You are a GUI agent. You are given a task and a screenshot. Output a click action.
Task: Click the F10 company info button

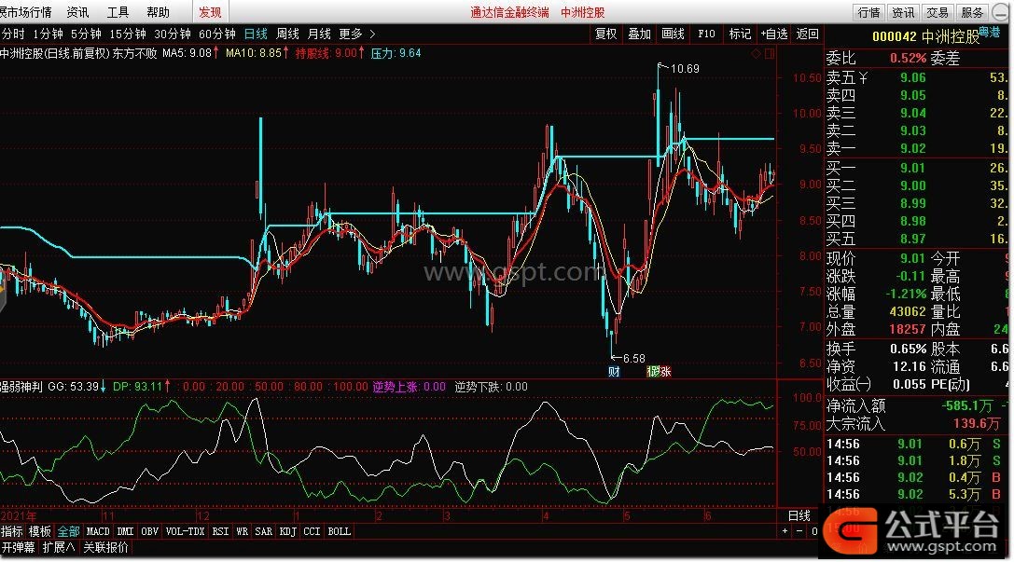(x=707, y=34)
